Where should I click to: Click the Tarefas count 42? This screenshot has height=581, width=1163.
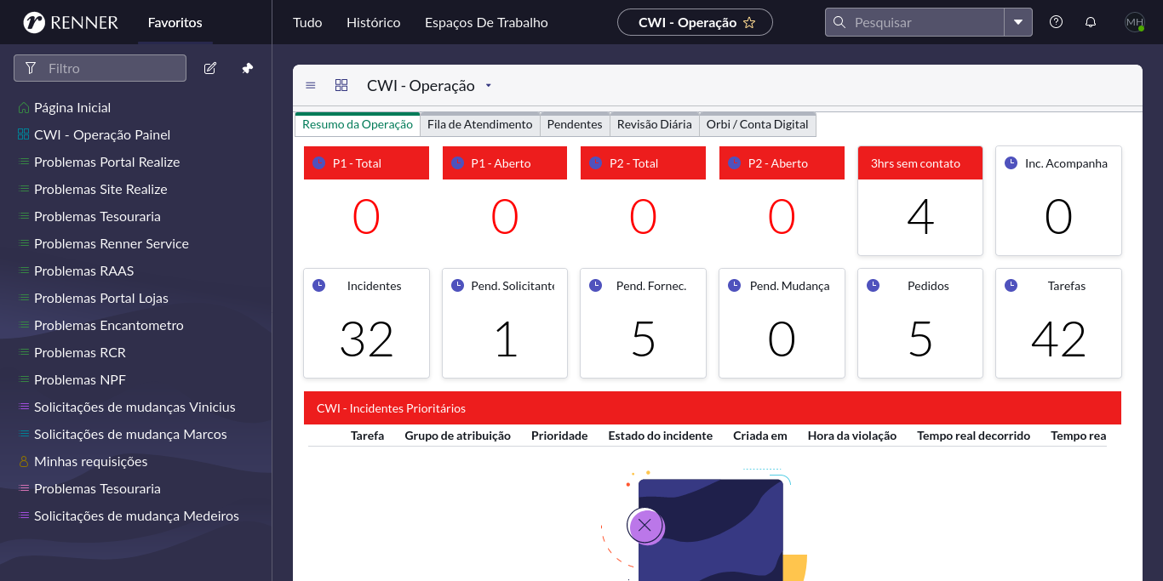1058,339
